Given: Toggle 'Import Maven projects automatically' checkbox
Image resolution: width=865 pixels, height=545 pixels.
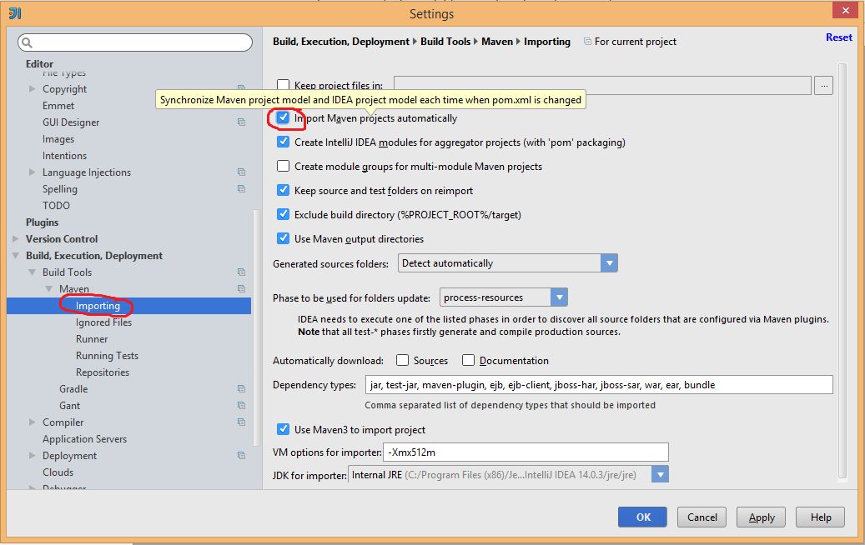Looking at the screenshot, I should click(x=283, y=117).
